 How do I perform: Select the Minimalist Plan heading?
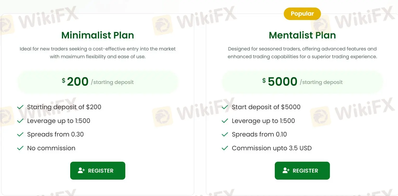click(x=98, y=35)
